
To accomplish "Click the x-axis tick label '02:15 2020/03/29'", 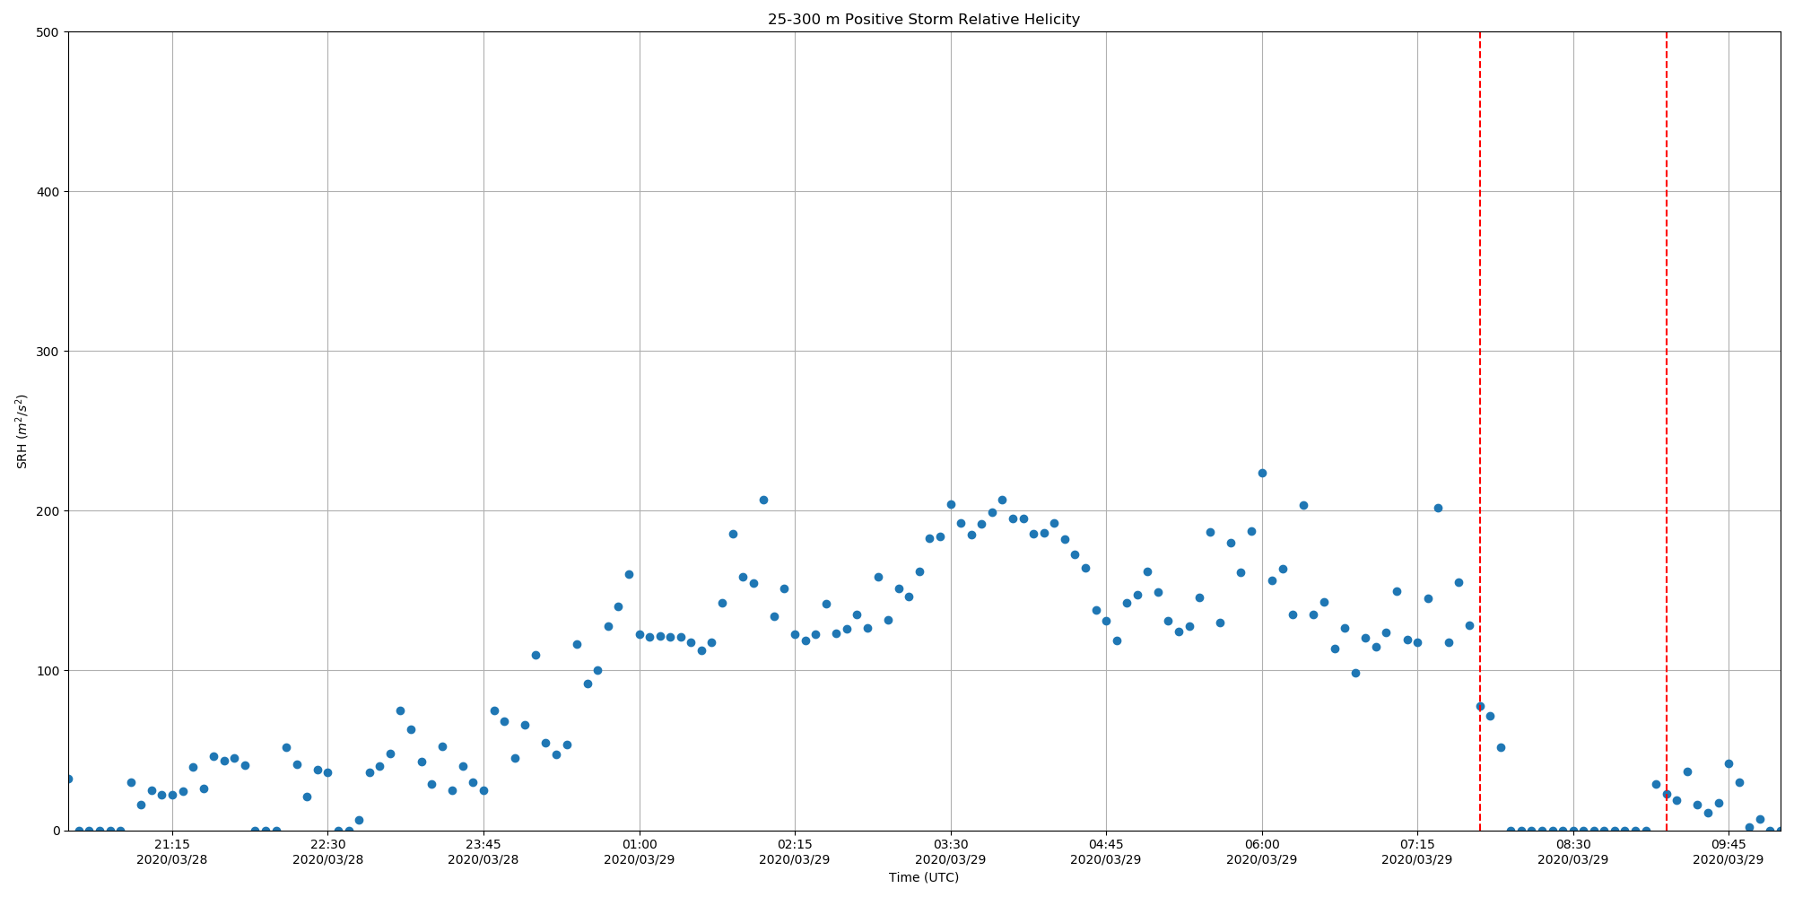I will pos(795,851).
